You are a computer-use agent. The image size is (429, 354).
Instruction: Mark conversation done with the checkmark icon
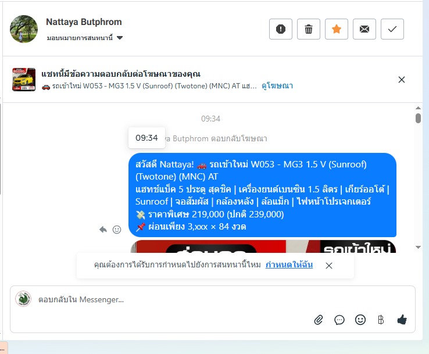tap(392, 29)
